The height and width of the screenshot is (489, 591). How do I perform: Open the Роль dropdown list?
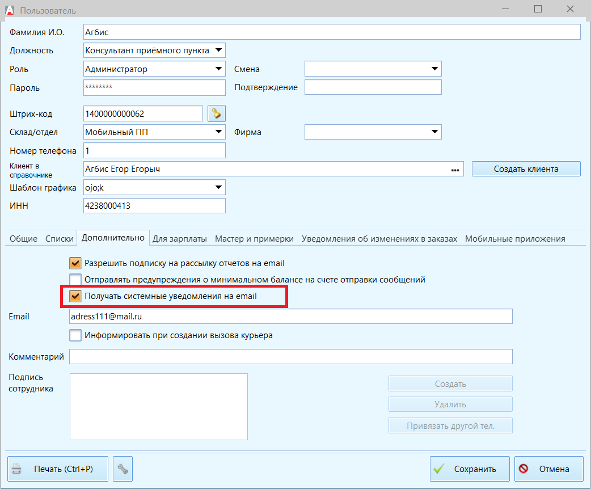[218, 69]
